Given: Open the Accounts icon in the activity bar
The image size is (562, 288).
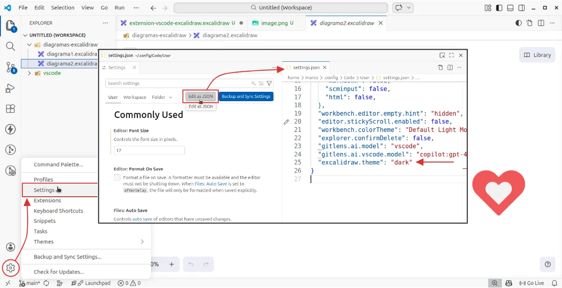Looking at the screenshot, I should (10, 247).
